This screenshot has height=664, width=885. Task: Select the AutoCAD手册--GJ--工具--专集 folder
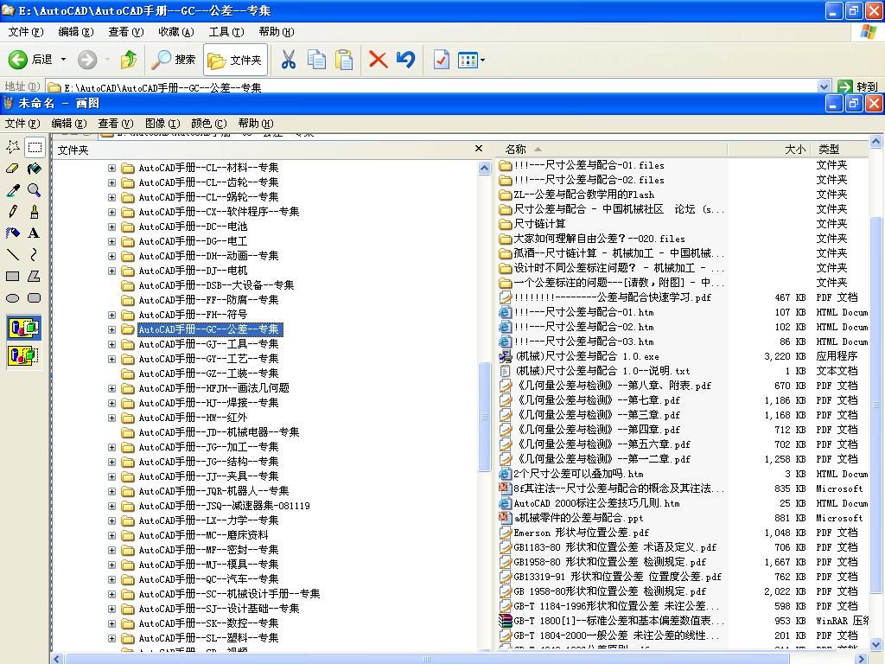click(x=208, y=344)
